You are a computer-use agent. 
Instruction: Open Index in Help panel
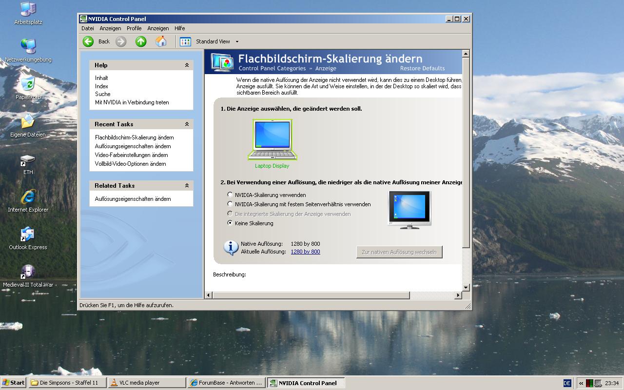pos(101,86)
